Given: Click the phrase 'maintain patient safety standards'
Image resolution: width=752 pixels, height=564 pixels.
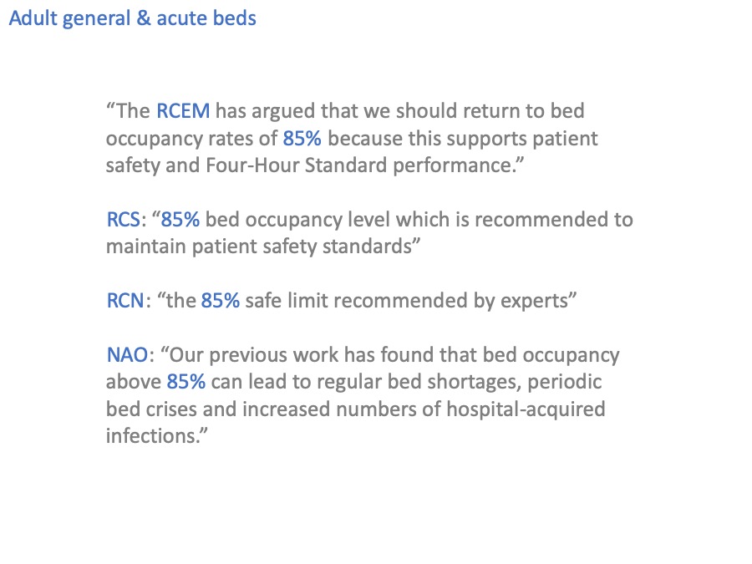Looking at the screenshot, I should click(259, 247).
